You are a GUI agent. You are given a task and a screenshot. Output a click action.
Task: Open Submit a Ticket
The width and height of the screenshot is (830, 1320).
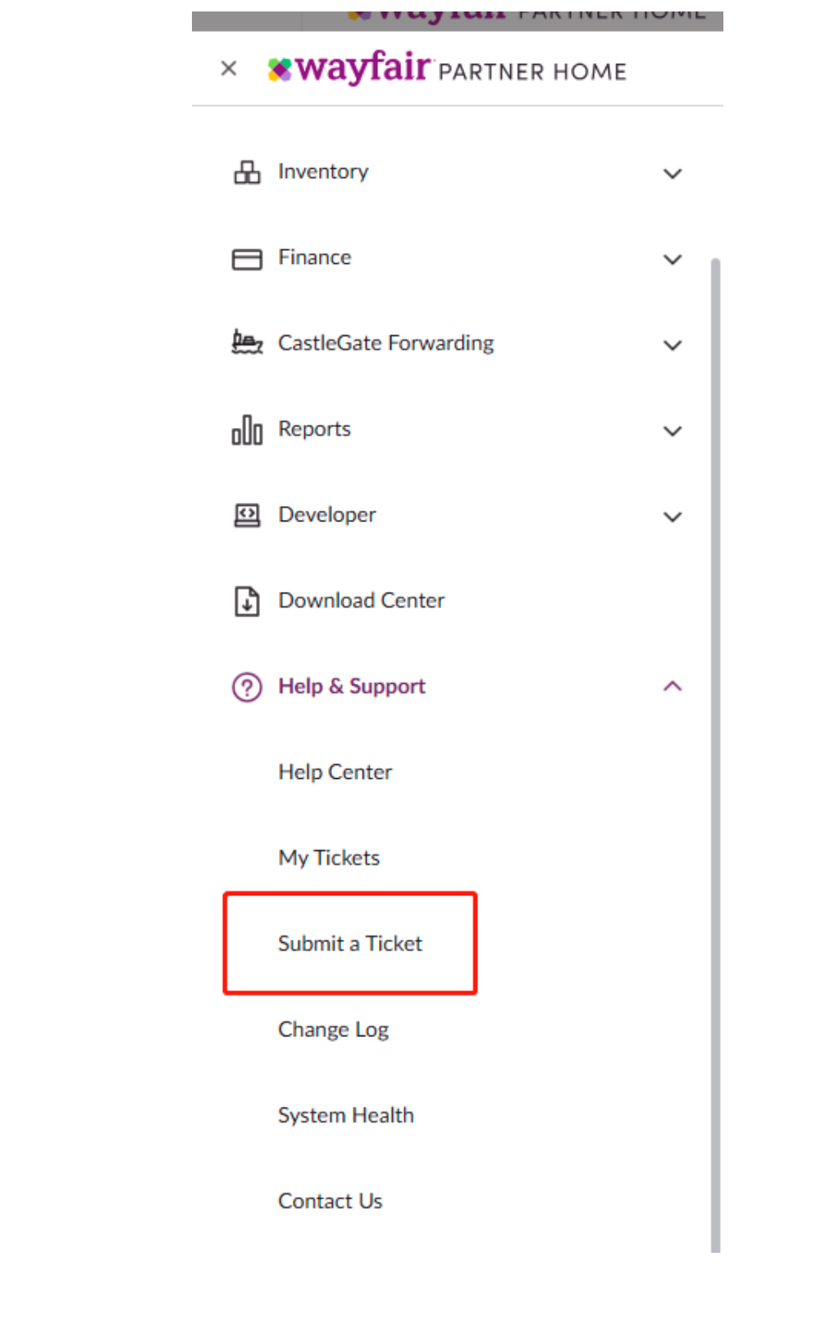[350, 944]
